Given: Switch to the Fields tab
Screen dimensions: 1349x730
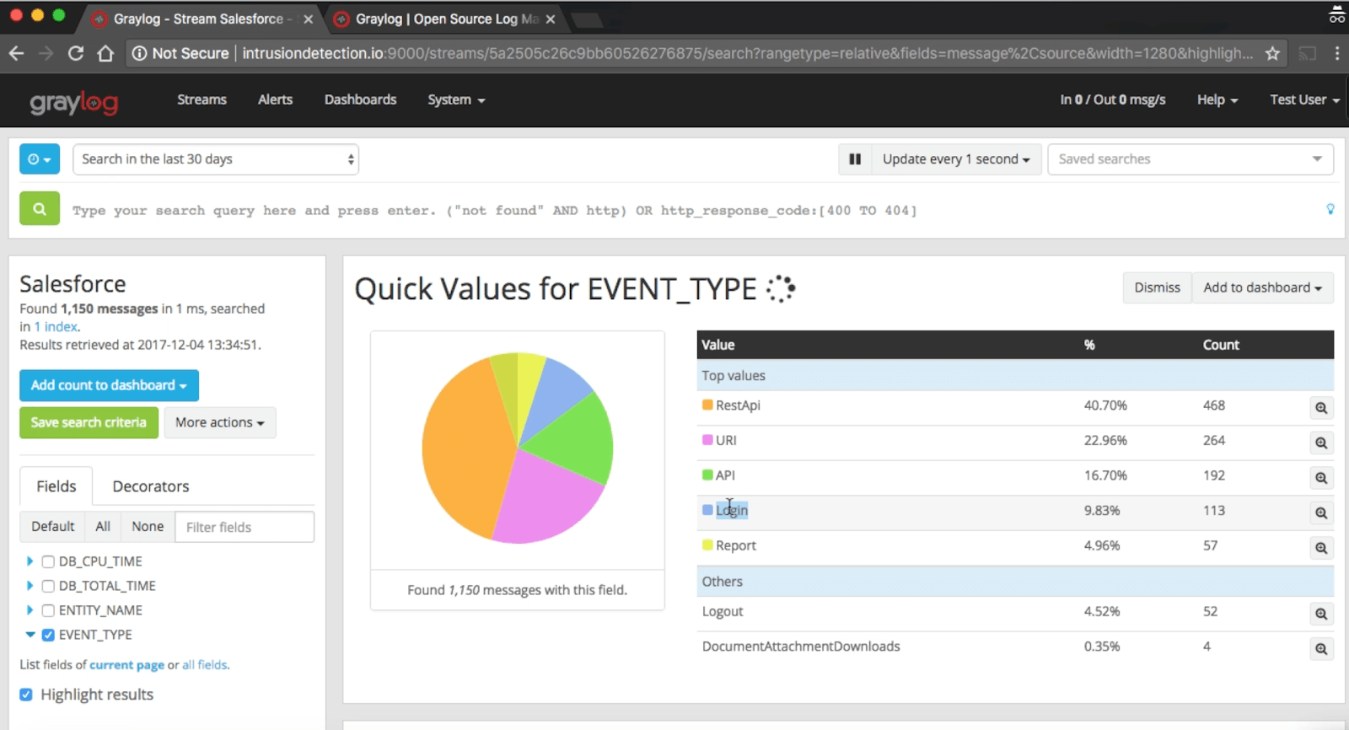Looking at the screenshot, I should coord(56,486).
